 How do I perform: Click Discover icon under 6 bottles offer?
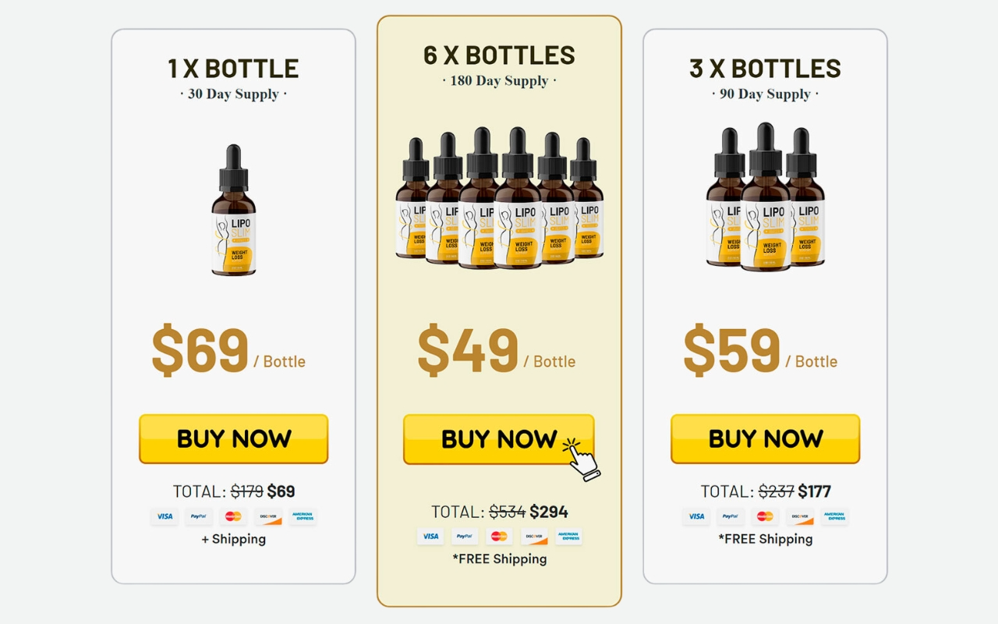tap(534, 537)
